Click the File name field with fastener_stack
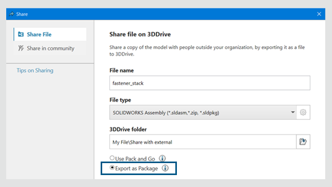332x187 pixels. (210, 83)
